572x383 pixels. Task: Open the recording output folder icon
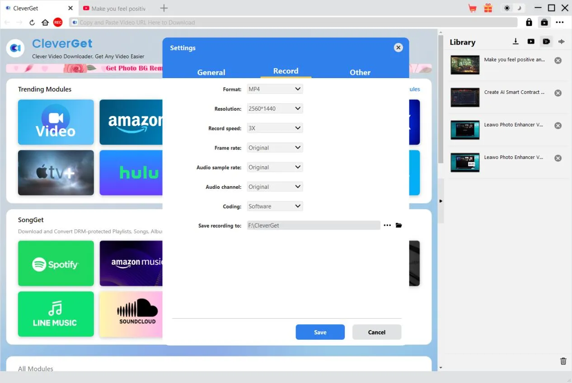[x=399, y=225]
